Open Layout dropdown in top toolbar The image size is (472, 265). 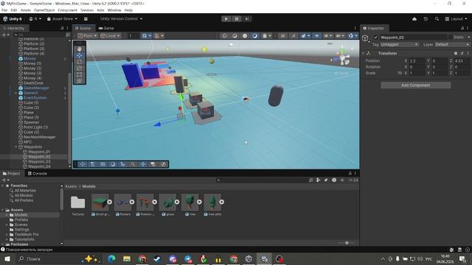point(456,18)
